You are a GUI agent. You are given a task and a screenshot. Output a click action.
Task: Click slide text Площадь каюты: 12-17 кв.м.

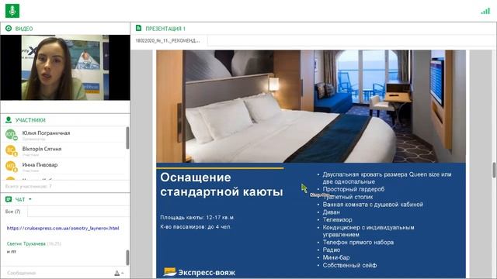(197, 217)
